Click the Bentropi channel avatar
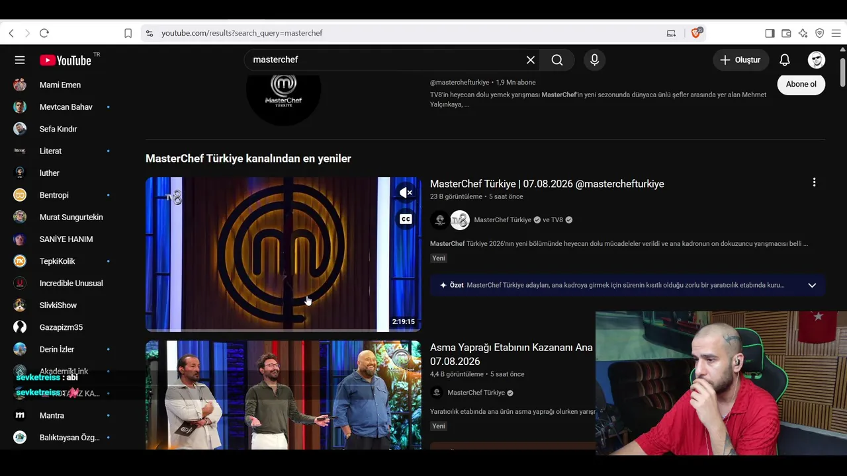 click(x=20, y=195)
